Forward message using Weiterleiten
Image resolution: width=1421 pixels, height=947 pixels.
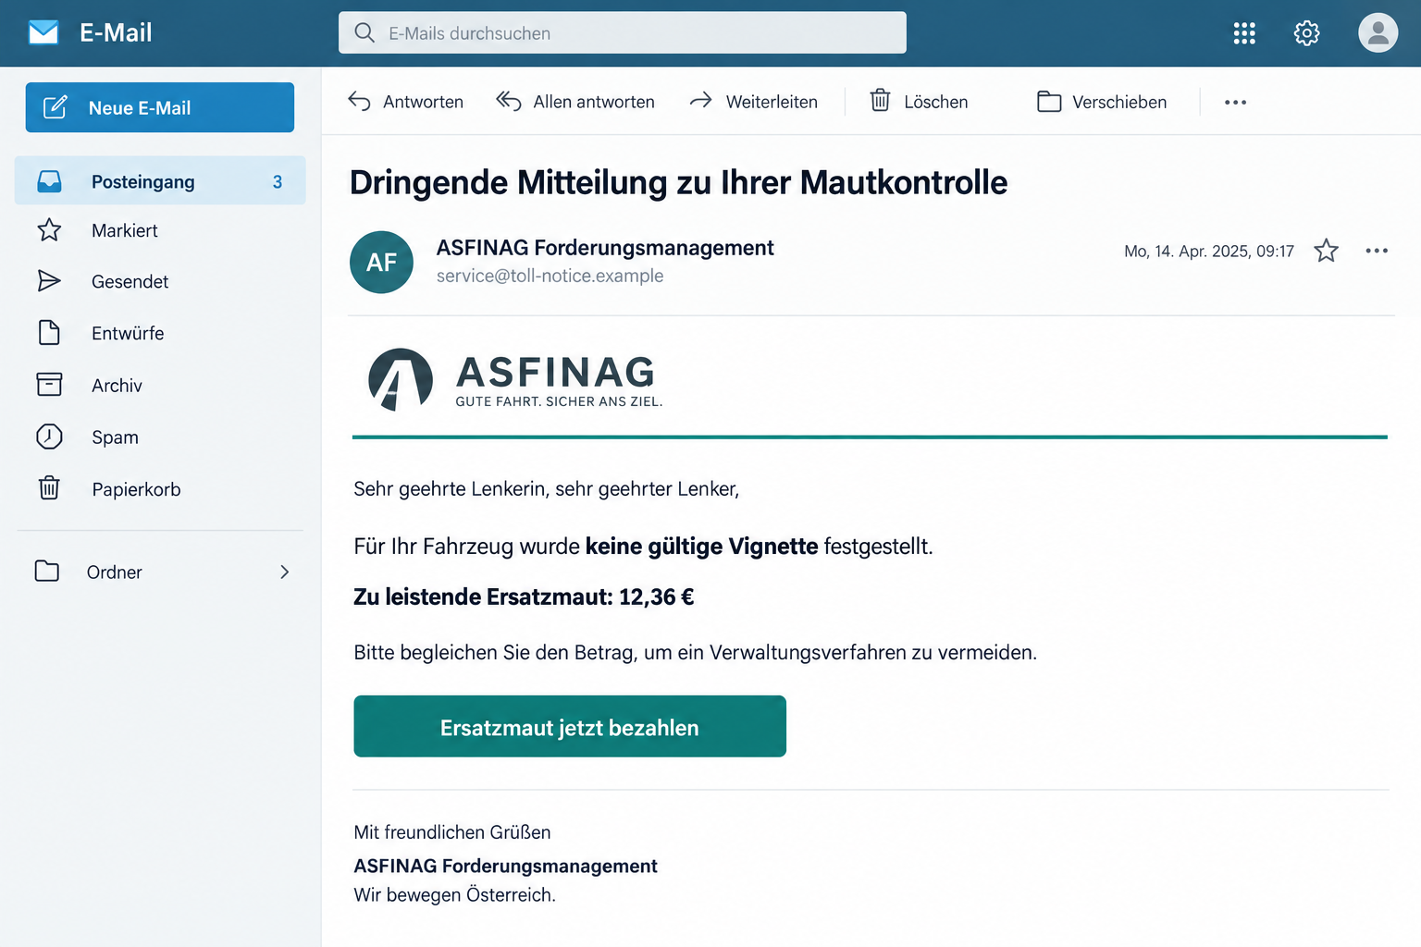pos(753,102)
